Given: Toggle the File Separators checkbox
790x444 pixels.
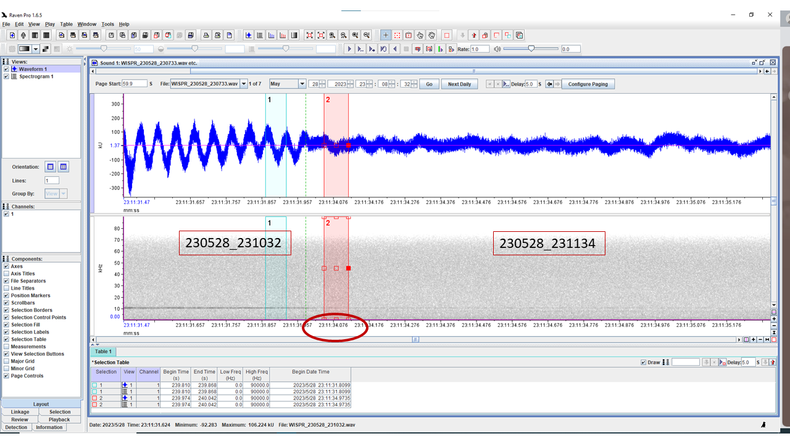Looking at the screenshot, I should tap(6, 281).
